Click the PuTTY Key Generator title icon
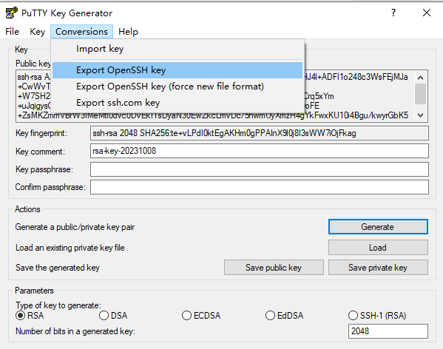 pos(11,13)
